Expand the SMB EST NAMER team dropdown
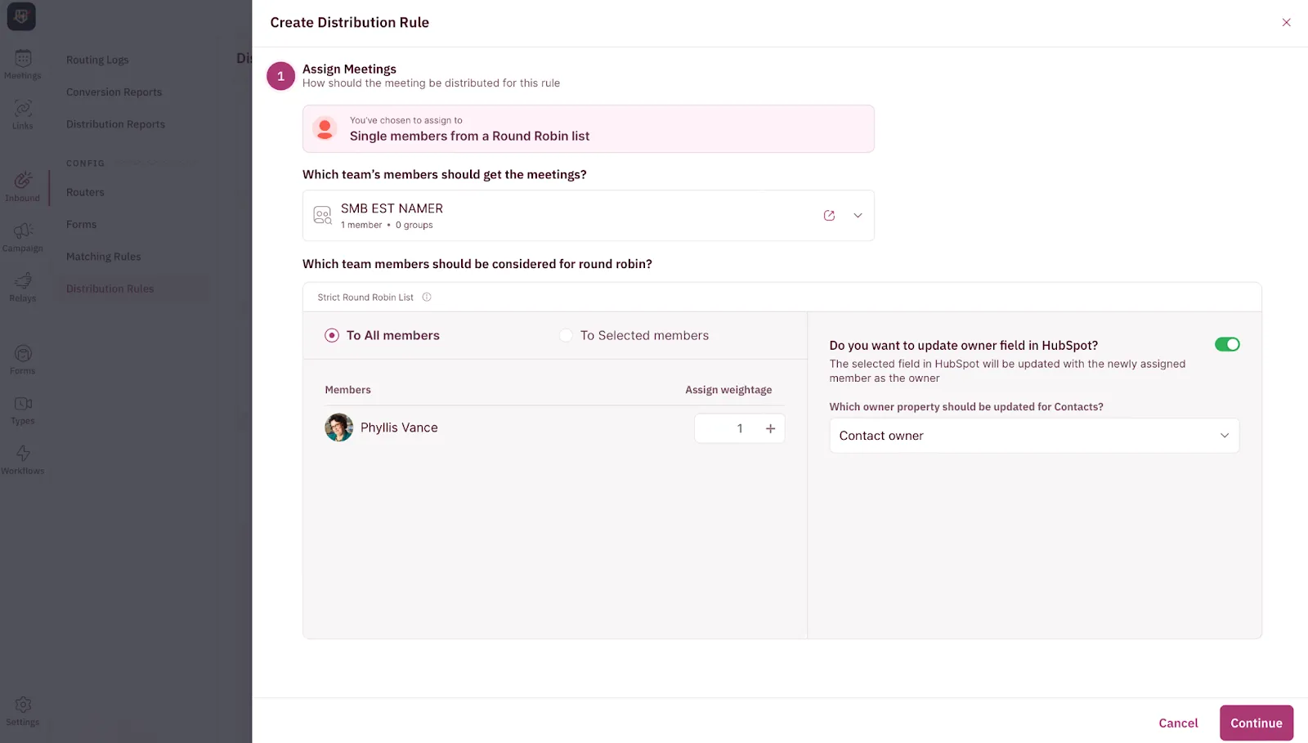Screen dimensions: 1308x743 tap(858, 216)
